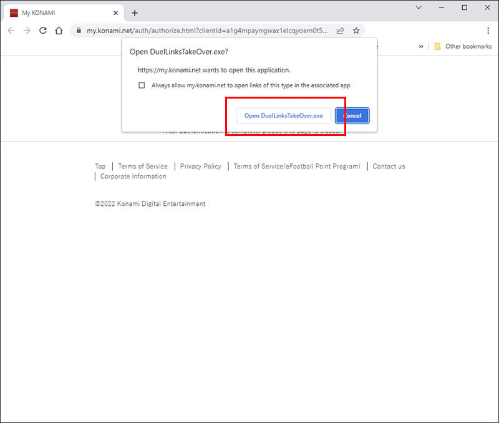Share this page using share icon
The image size is (499, 423).
[340, 31]
